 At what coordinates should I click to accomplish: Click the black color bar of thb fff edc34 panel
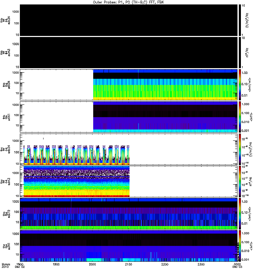[x=240, y=20]
